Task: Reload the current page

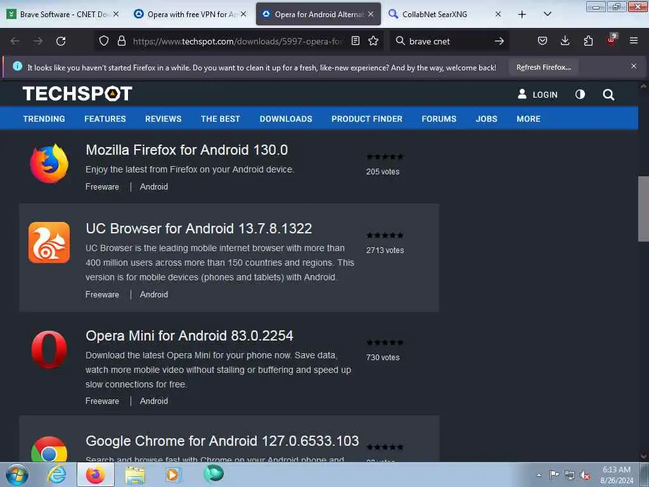Action: point(61,41)
